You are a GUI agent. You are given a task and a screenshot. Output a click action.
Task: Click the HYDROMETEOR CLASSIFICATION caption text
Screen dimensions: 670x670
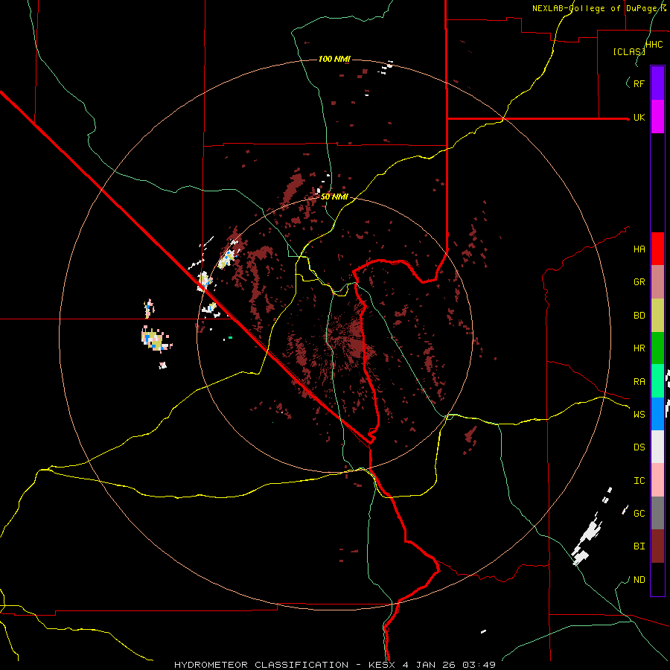[x=261, y=665]
